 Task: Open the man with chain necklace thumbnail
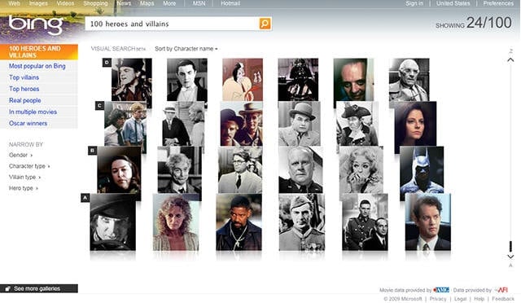(239, 222)
